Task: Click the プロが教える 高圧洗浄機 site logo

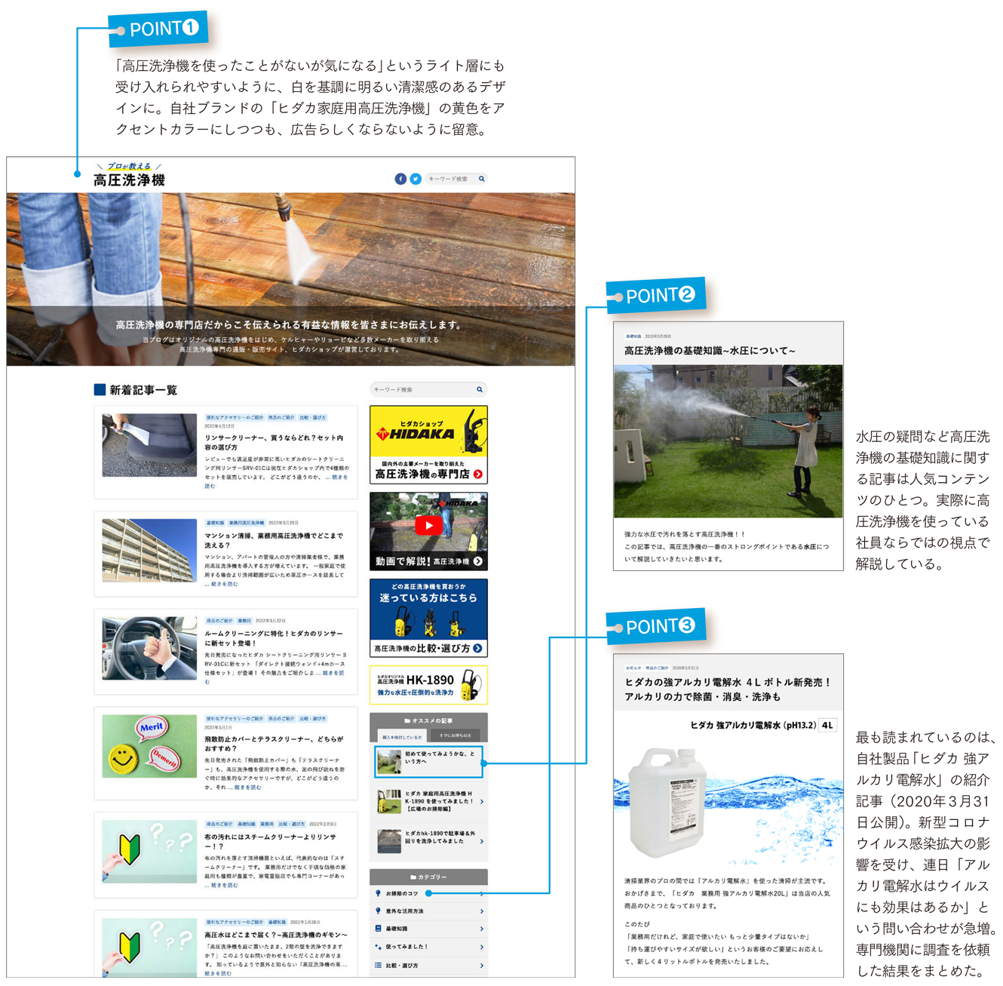Action: pos(129,175)
